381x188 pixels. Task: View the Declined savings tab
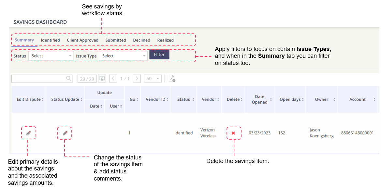pyautogui.click(x=142, y=40)
